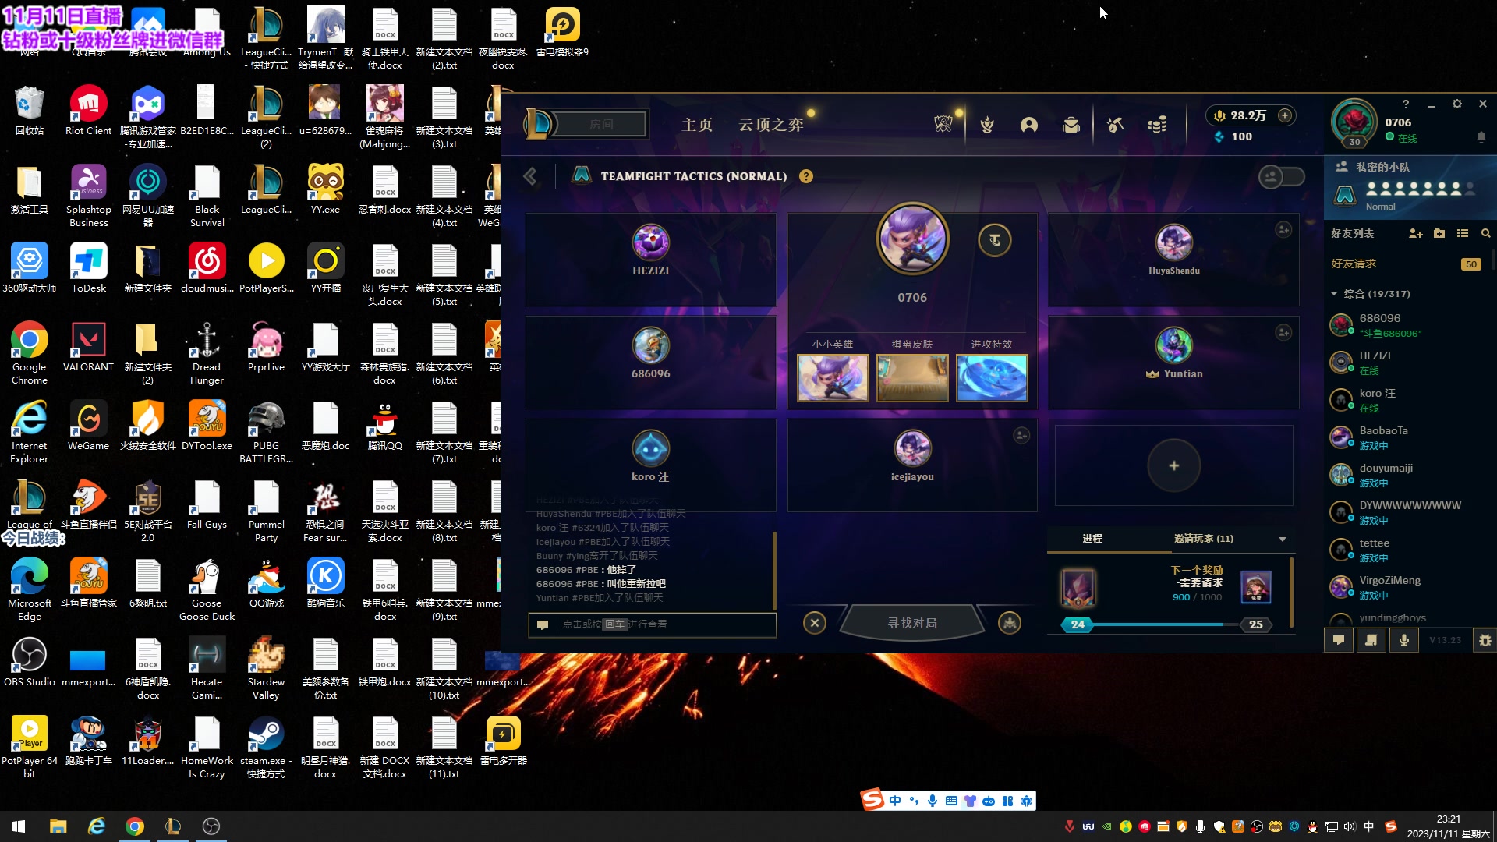The height and width of the screenshot is (842, 1497).
Task: Open the Hextech crafting hammer icon
Action: 1115,125
